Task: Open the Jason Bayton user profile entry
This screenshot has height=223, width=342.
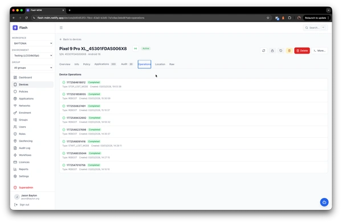Action: (27, 197)
